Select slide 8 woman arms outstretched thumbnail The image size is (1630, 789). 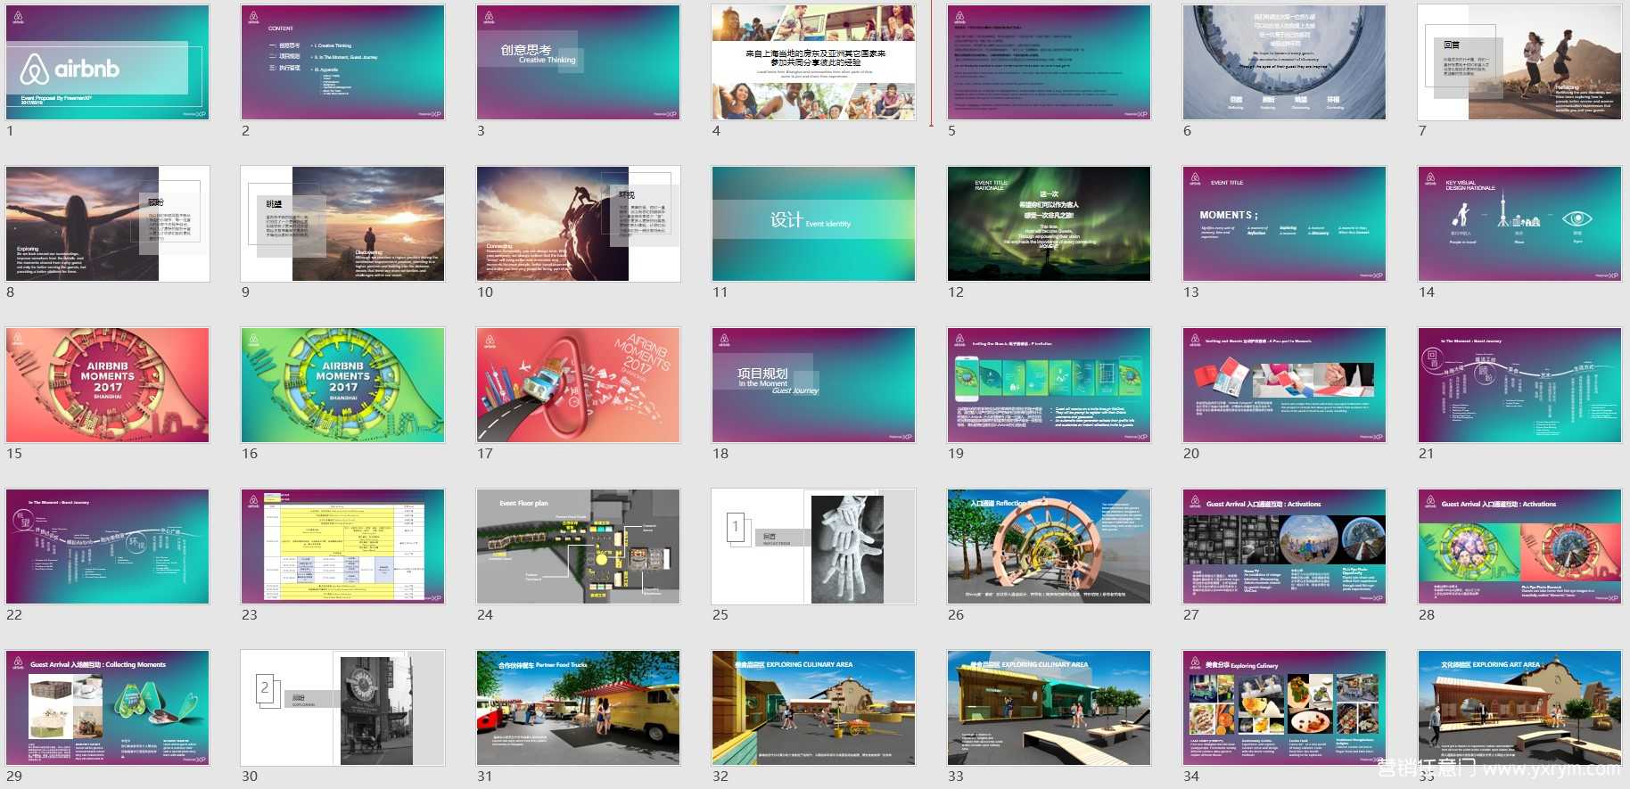coord(108,224)
